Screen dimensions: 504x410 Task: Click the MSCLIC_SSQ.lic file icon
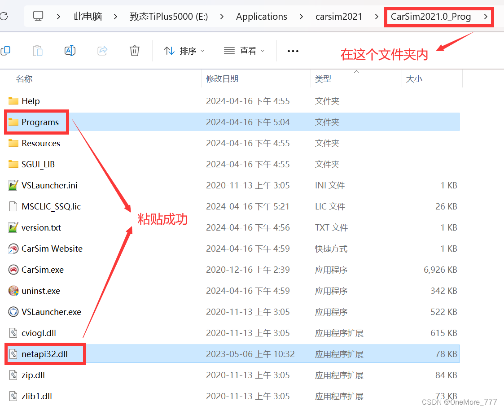tap(13, 206)
